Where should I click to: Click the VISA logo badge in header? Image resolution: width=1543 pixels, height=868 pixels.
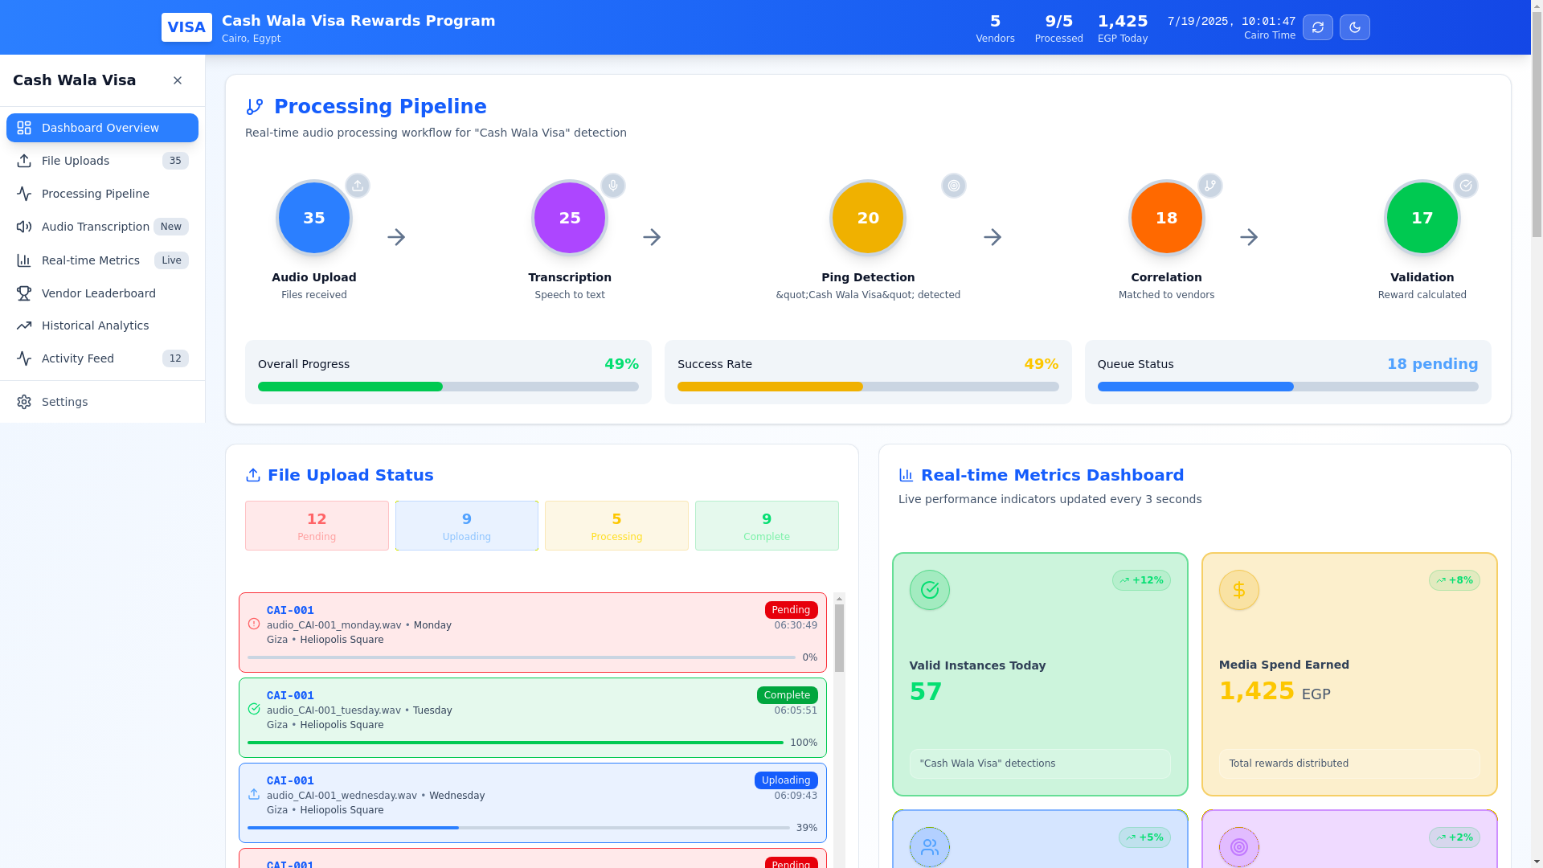pos(186,27)
